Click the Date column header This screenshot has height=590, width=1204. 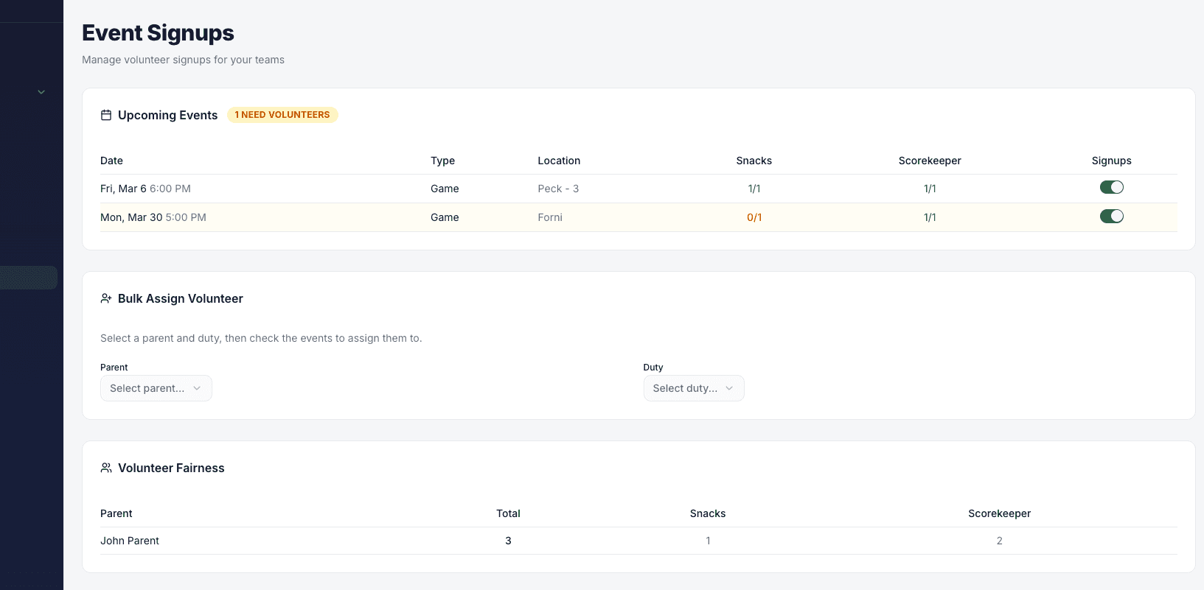(x=111, y=161)
